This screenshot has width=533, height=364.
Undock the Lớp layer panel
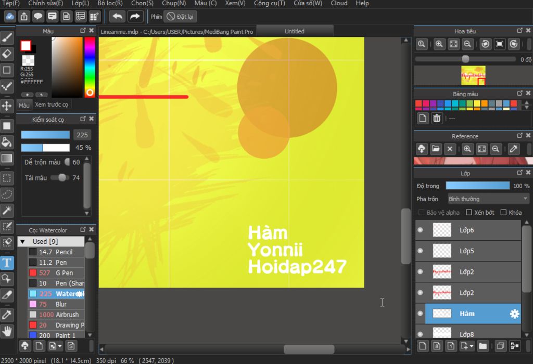tap(520, 173)
